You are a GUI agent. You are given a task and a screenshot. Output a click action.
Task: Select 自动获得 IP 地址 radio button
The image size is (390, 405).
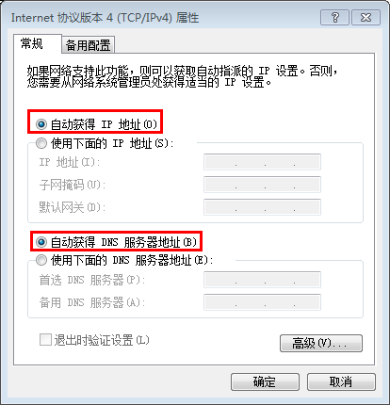point(41,124)
